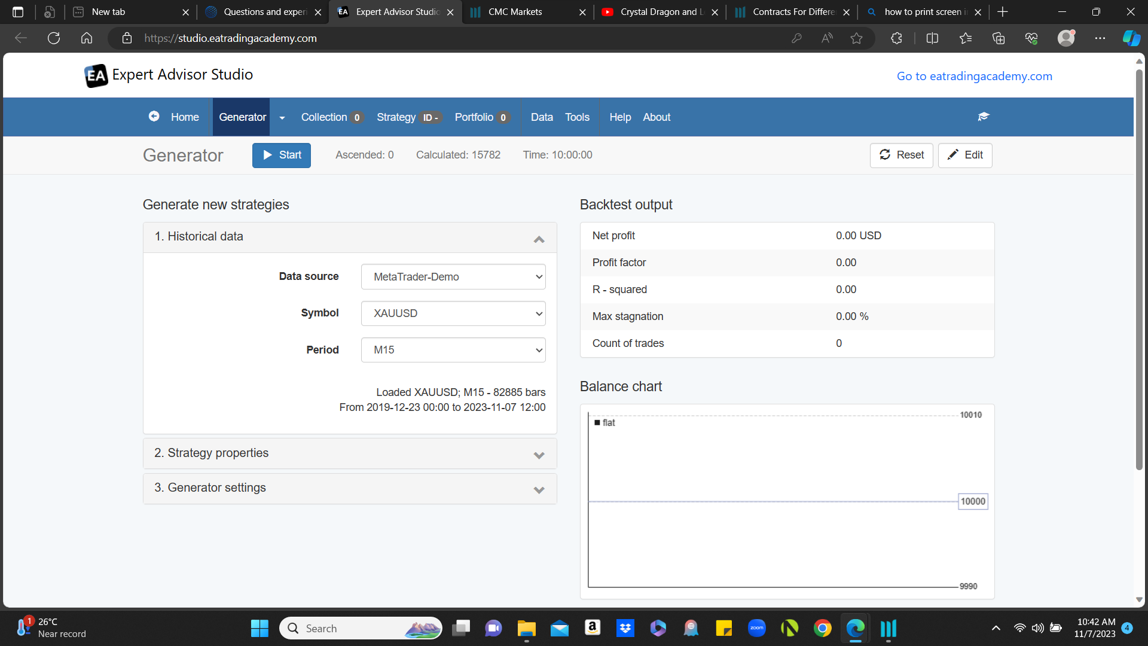
Task: Open Zoom from taskbar
Action: tap(757, 628)
